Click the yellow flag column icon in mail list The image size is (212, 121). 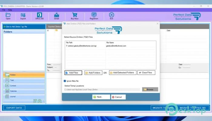pos(56,30)
